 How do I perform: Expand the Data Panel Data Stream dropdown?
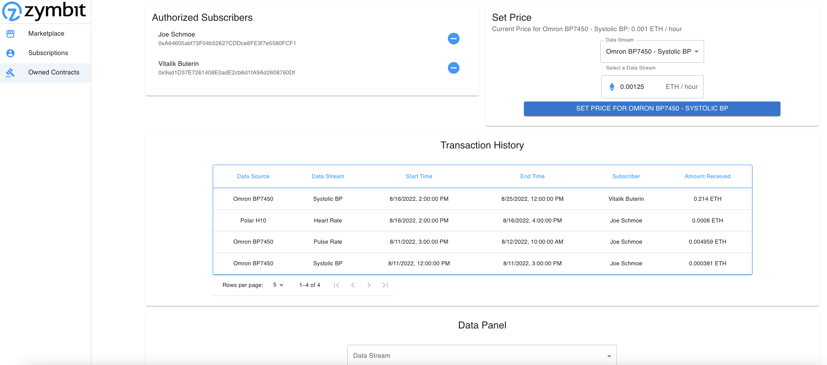pos(482,356)
